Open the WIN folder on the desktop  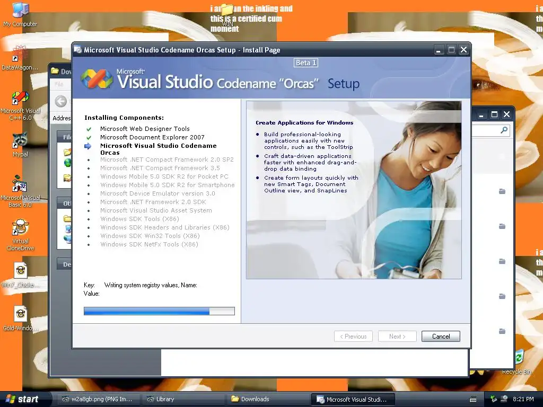(x=227, y=14)
